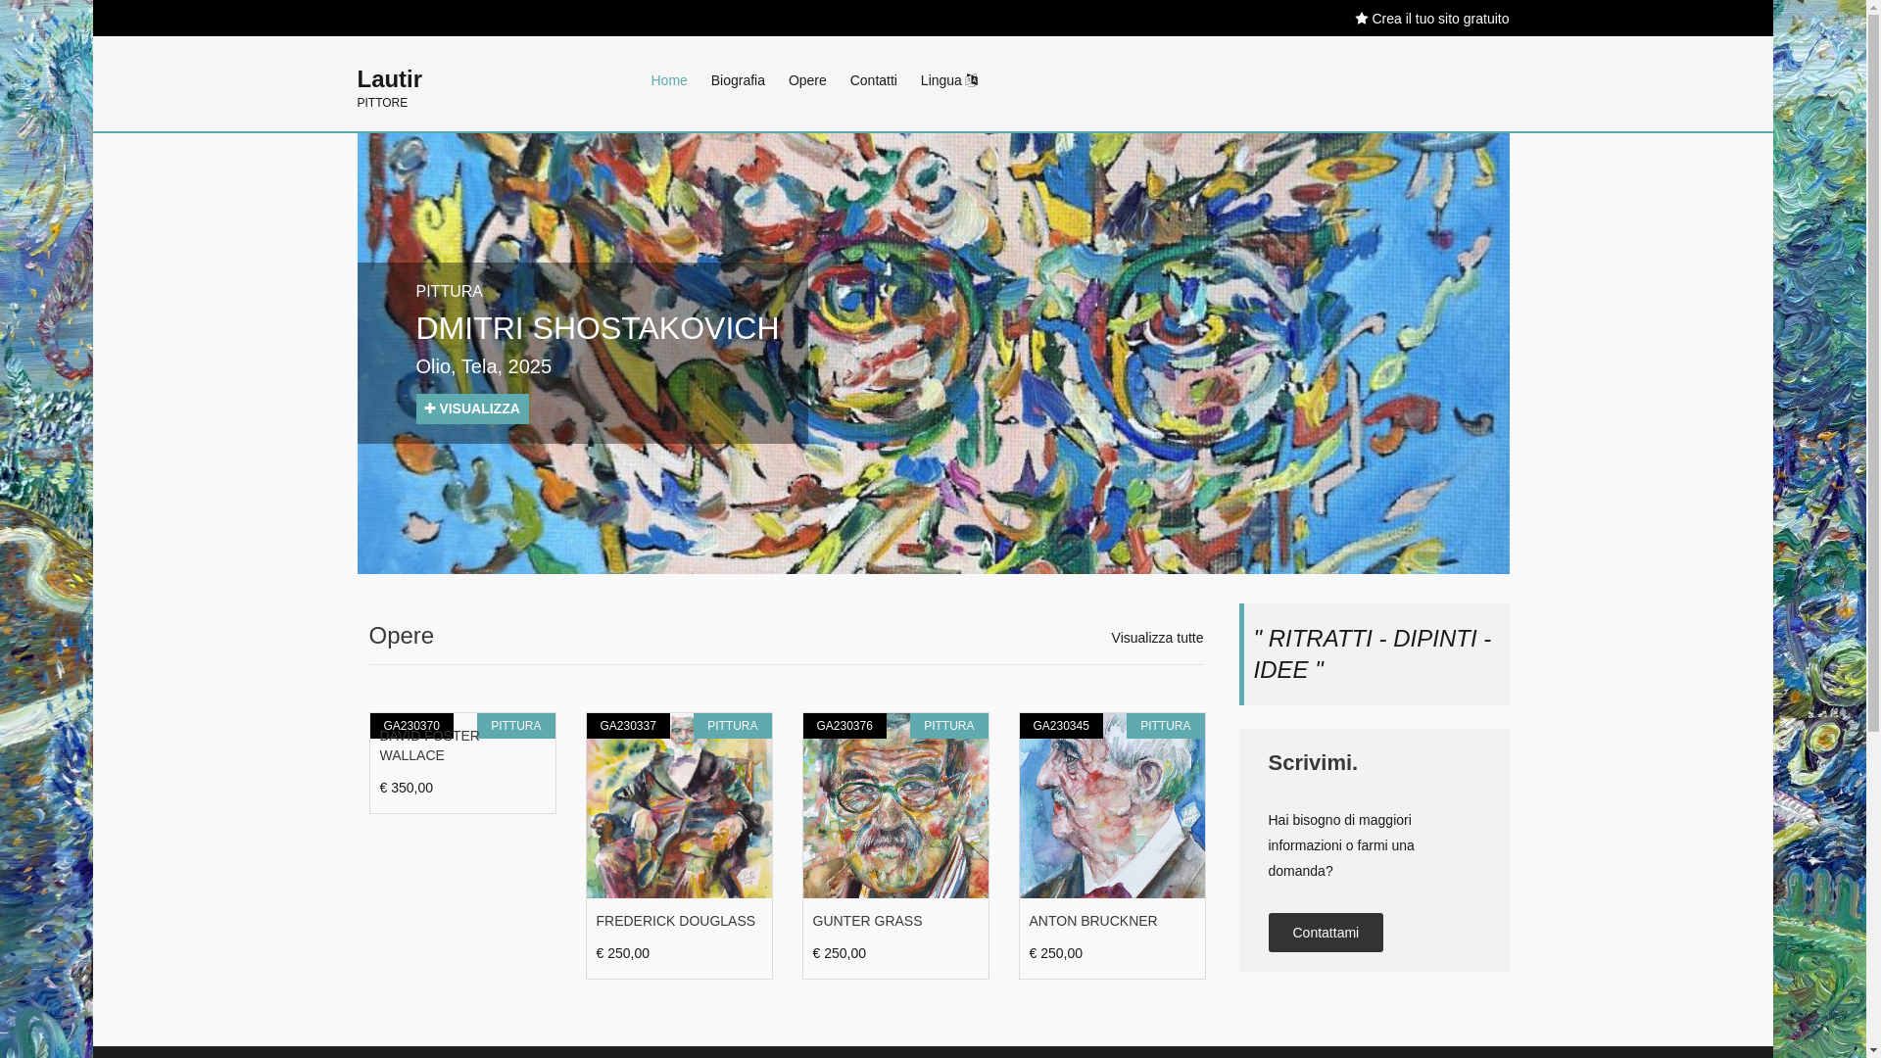Click price on Gunter Grass card
1881x1058 pixels.
pyautogui.click(x=840, y=953)
